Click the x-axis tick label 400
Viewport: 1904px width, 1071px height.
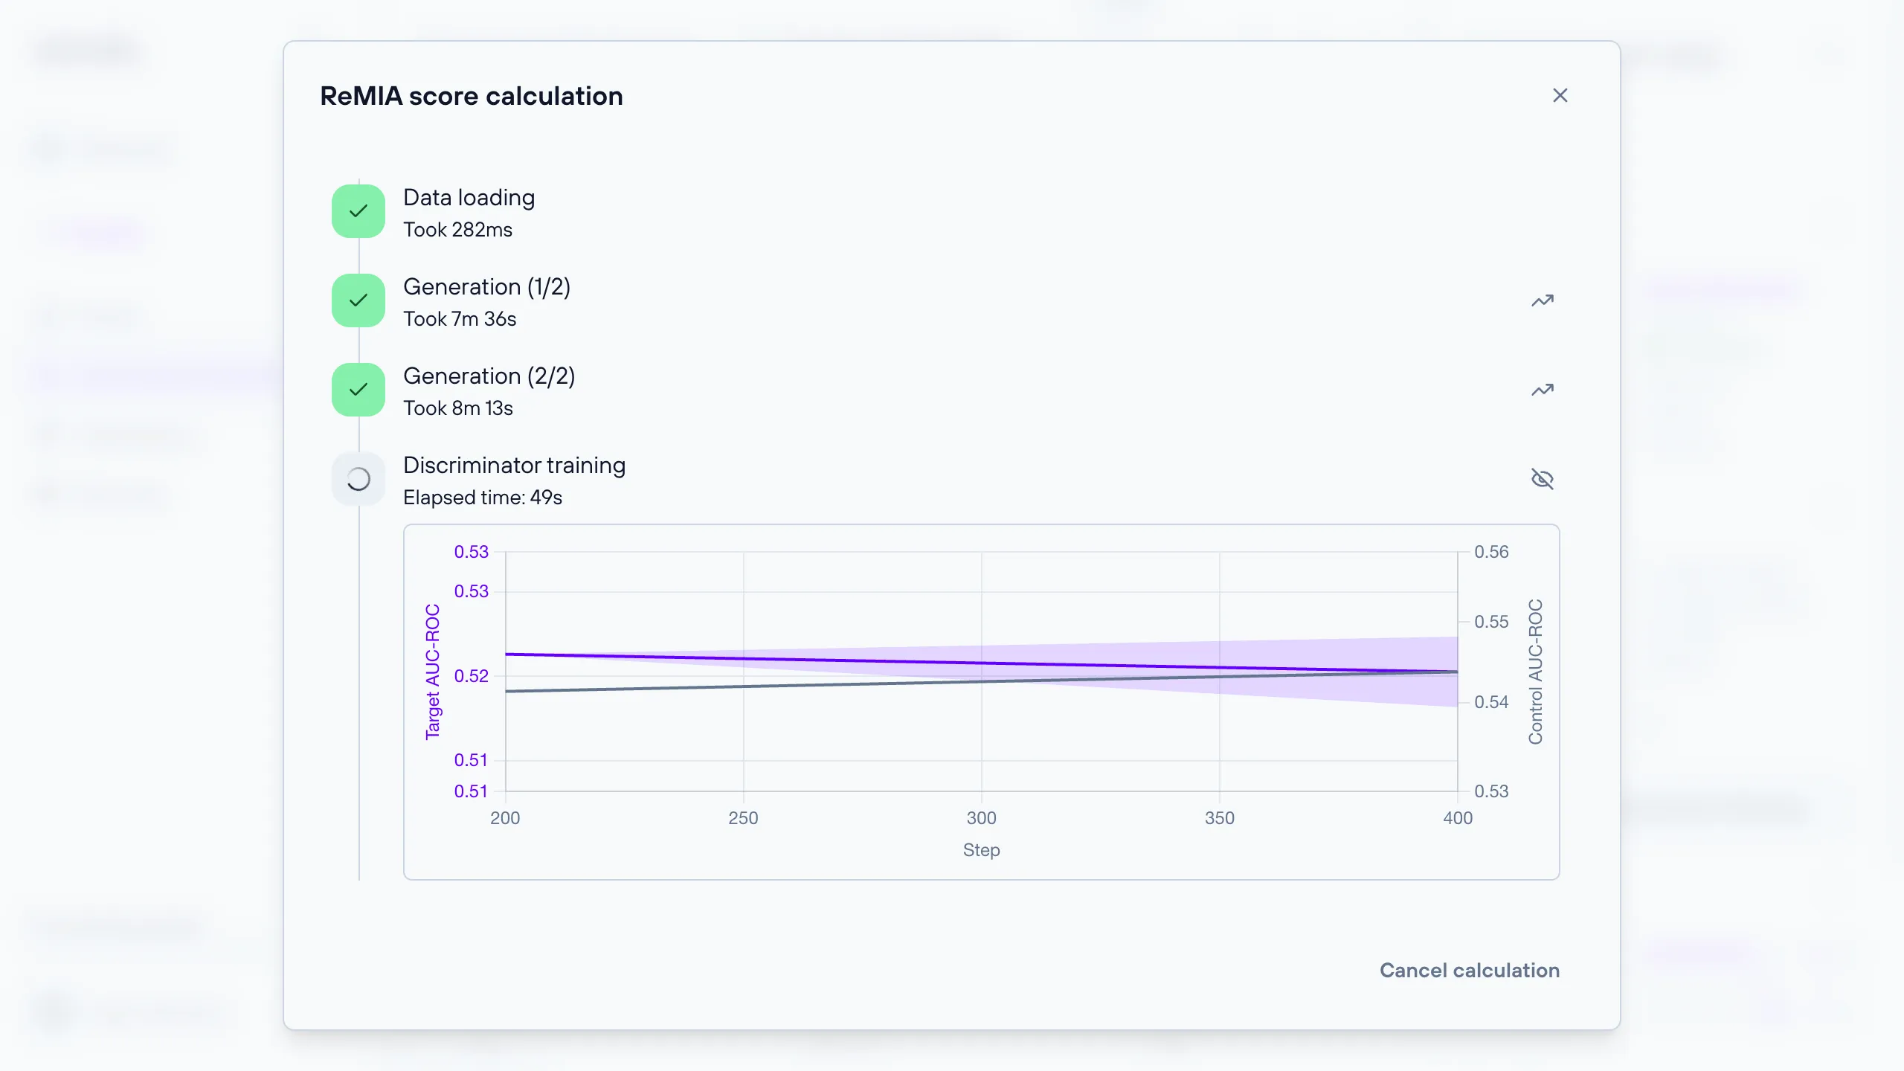point(1458,818)
